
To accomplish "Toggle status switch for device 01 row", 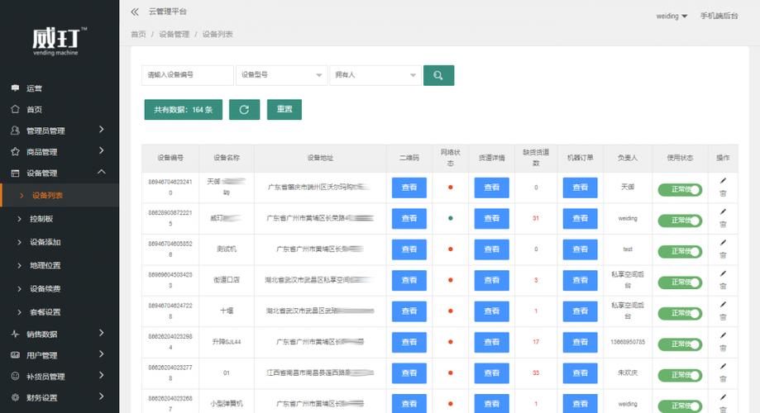I will [680, 375].
